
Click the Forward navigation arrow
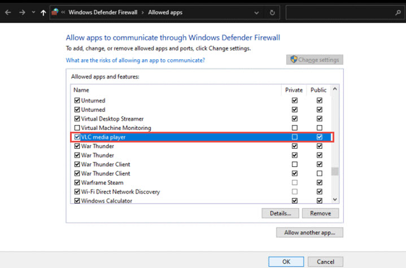point(22,12)
